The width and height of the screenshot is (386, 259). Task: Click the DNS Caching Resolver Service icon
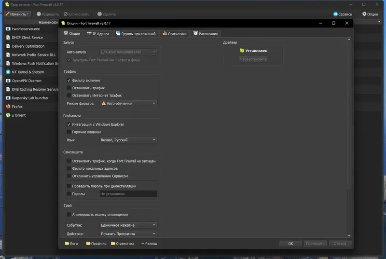(8, 89)
